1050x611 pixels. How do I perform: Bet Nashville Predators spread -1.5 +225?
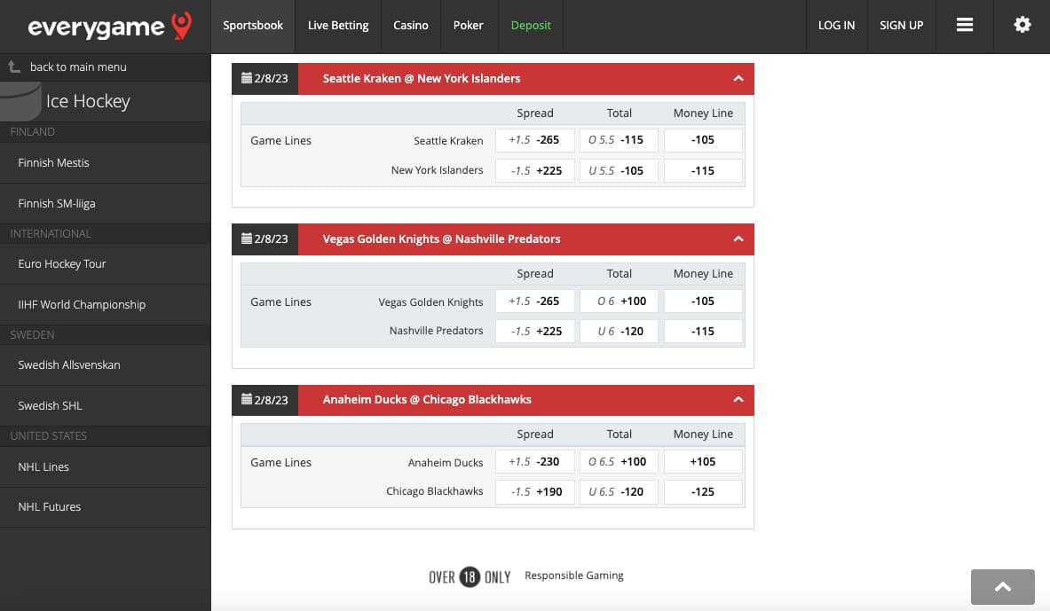pos(535,332)
